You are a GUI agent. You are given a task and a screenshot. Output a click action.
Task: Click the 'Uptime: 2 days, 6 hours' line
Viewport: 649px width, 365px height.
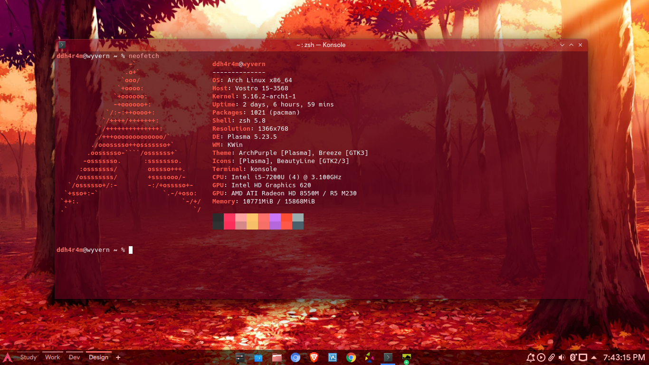273,105
